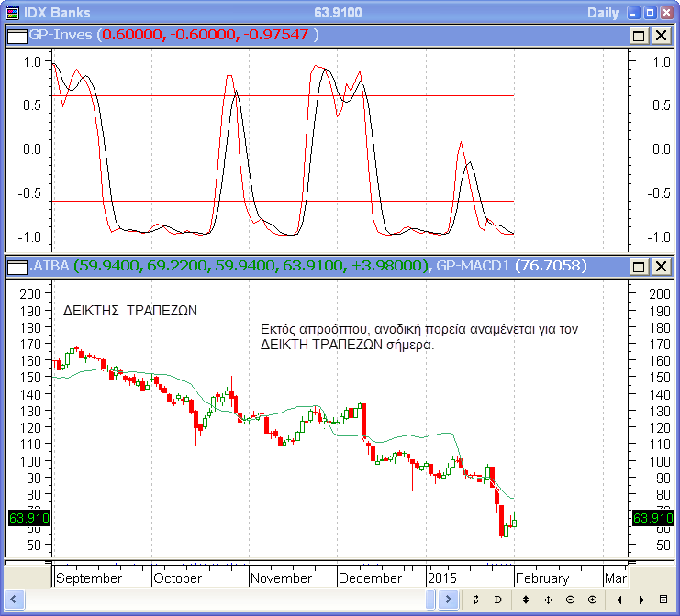Click the GP-Inves indicator title text
680x616 pixels.
(x=61, y=35)
